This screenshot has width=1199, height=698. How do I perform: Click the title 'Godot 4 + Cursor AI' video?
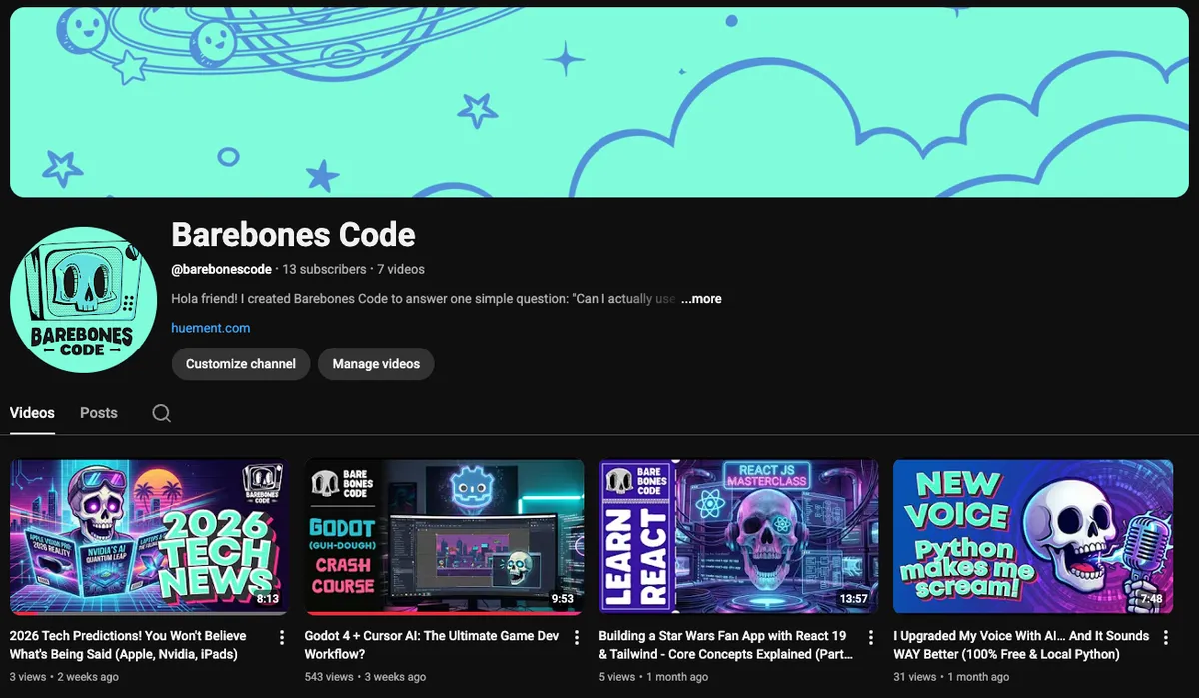433,645
